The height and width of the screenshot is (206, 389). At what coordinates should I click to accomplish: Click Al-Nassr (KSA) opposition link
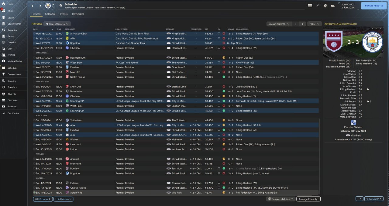point(78,33)
